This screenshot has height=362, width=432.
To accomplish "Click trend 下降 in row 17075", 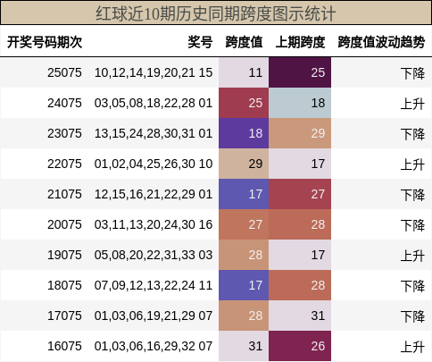I will pyautogui.click(x=412, y=316).
